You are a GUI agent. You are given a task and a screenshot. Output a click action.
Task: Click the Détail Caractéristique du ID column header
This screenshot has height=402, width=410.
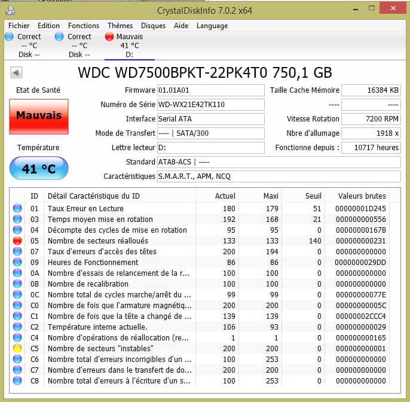point(120,196)
